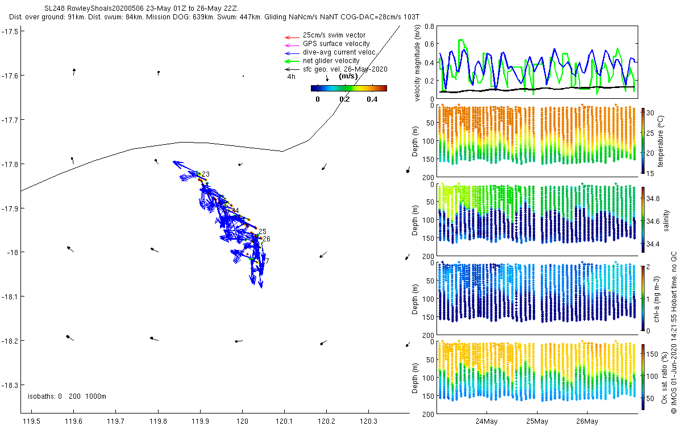Click the day '25' marker on the glider track
The height and width of the screenshot is (426, 682).
coord(263,232)
